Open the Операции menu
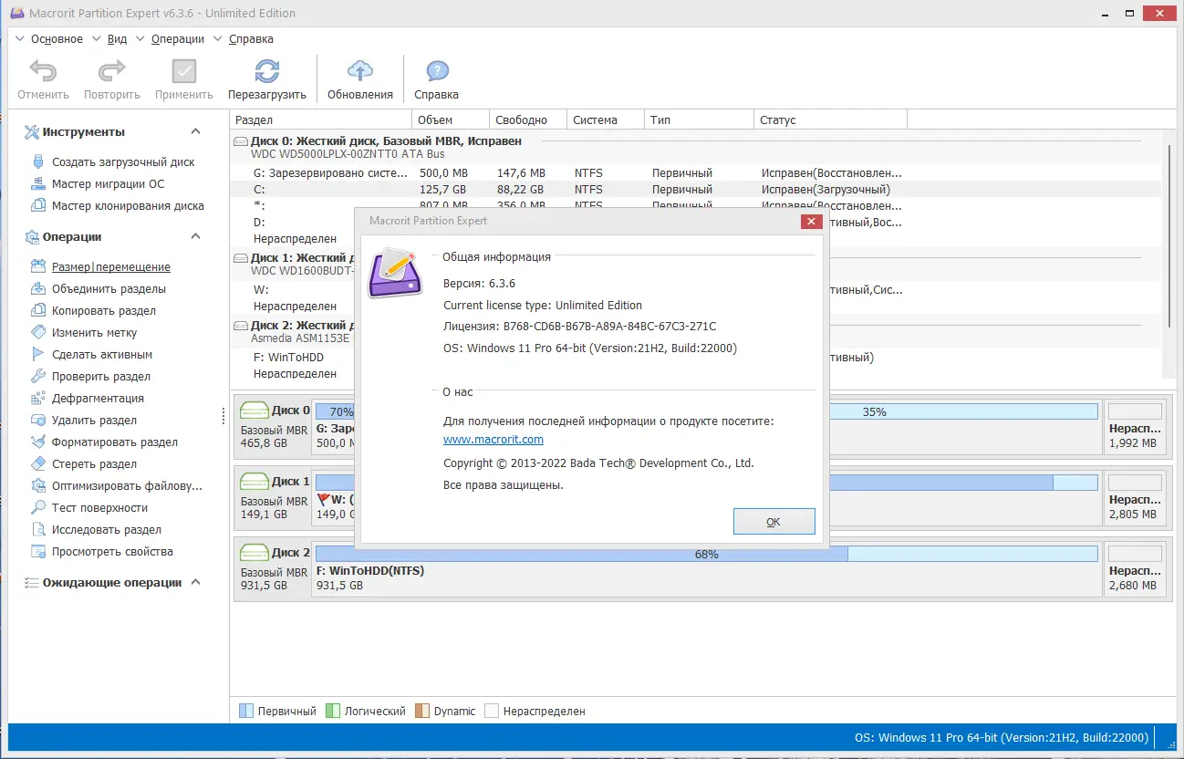 (176, 38)
